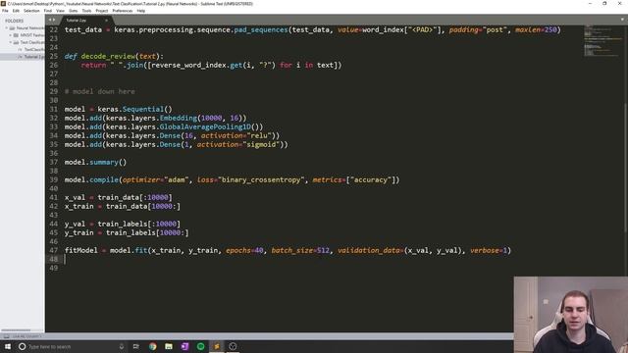Click line number 25 in gutter
628x353 pixels.
point(54,56)
